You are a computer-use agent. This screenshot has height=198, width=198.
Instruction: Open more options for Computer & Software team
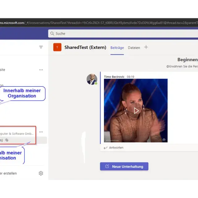click(x=41, y=132)
